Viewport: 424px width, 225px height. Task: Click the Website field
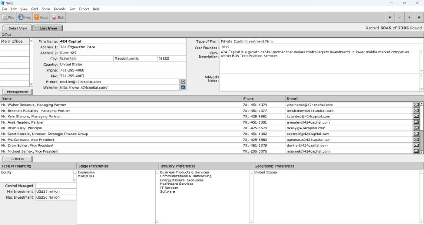pos(119,88)
